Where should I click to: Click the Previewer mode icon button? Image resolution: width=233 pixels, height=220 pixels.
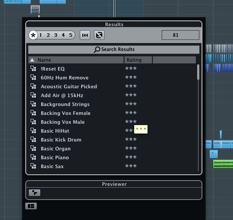pyautogui.click(x=35, y=193)
